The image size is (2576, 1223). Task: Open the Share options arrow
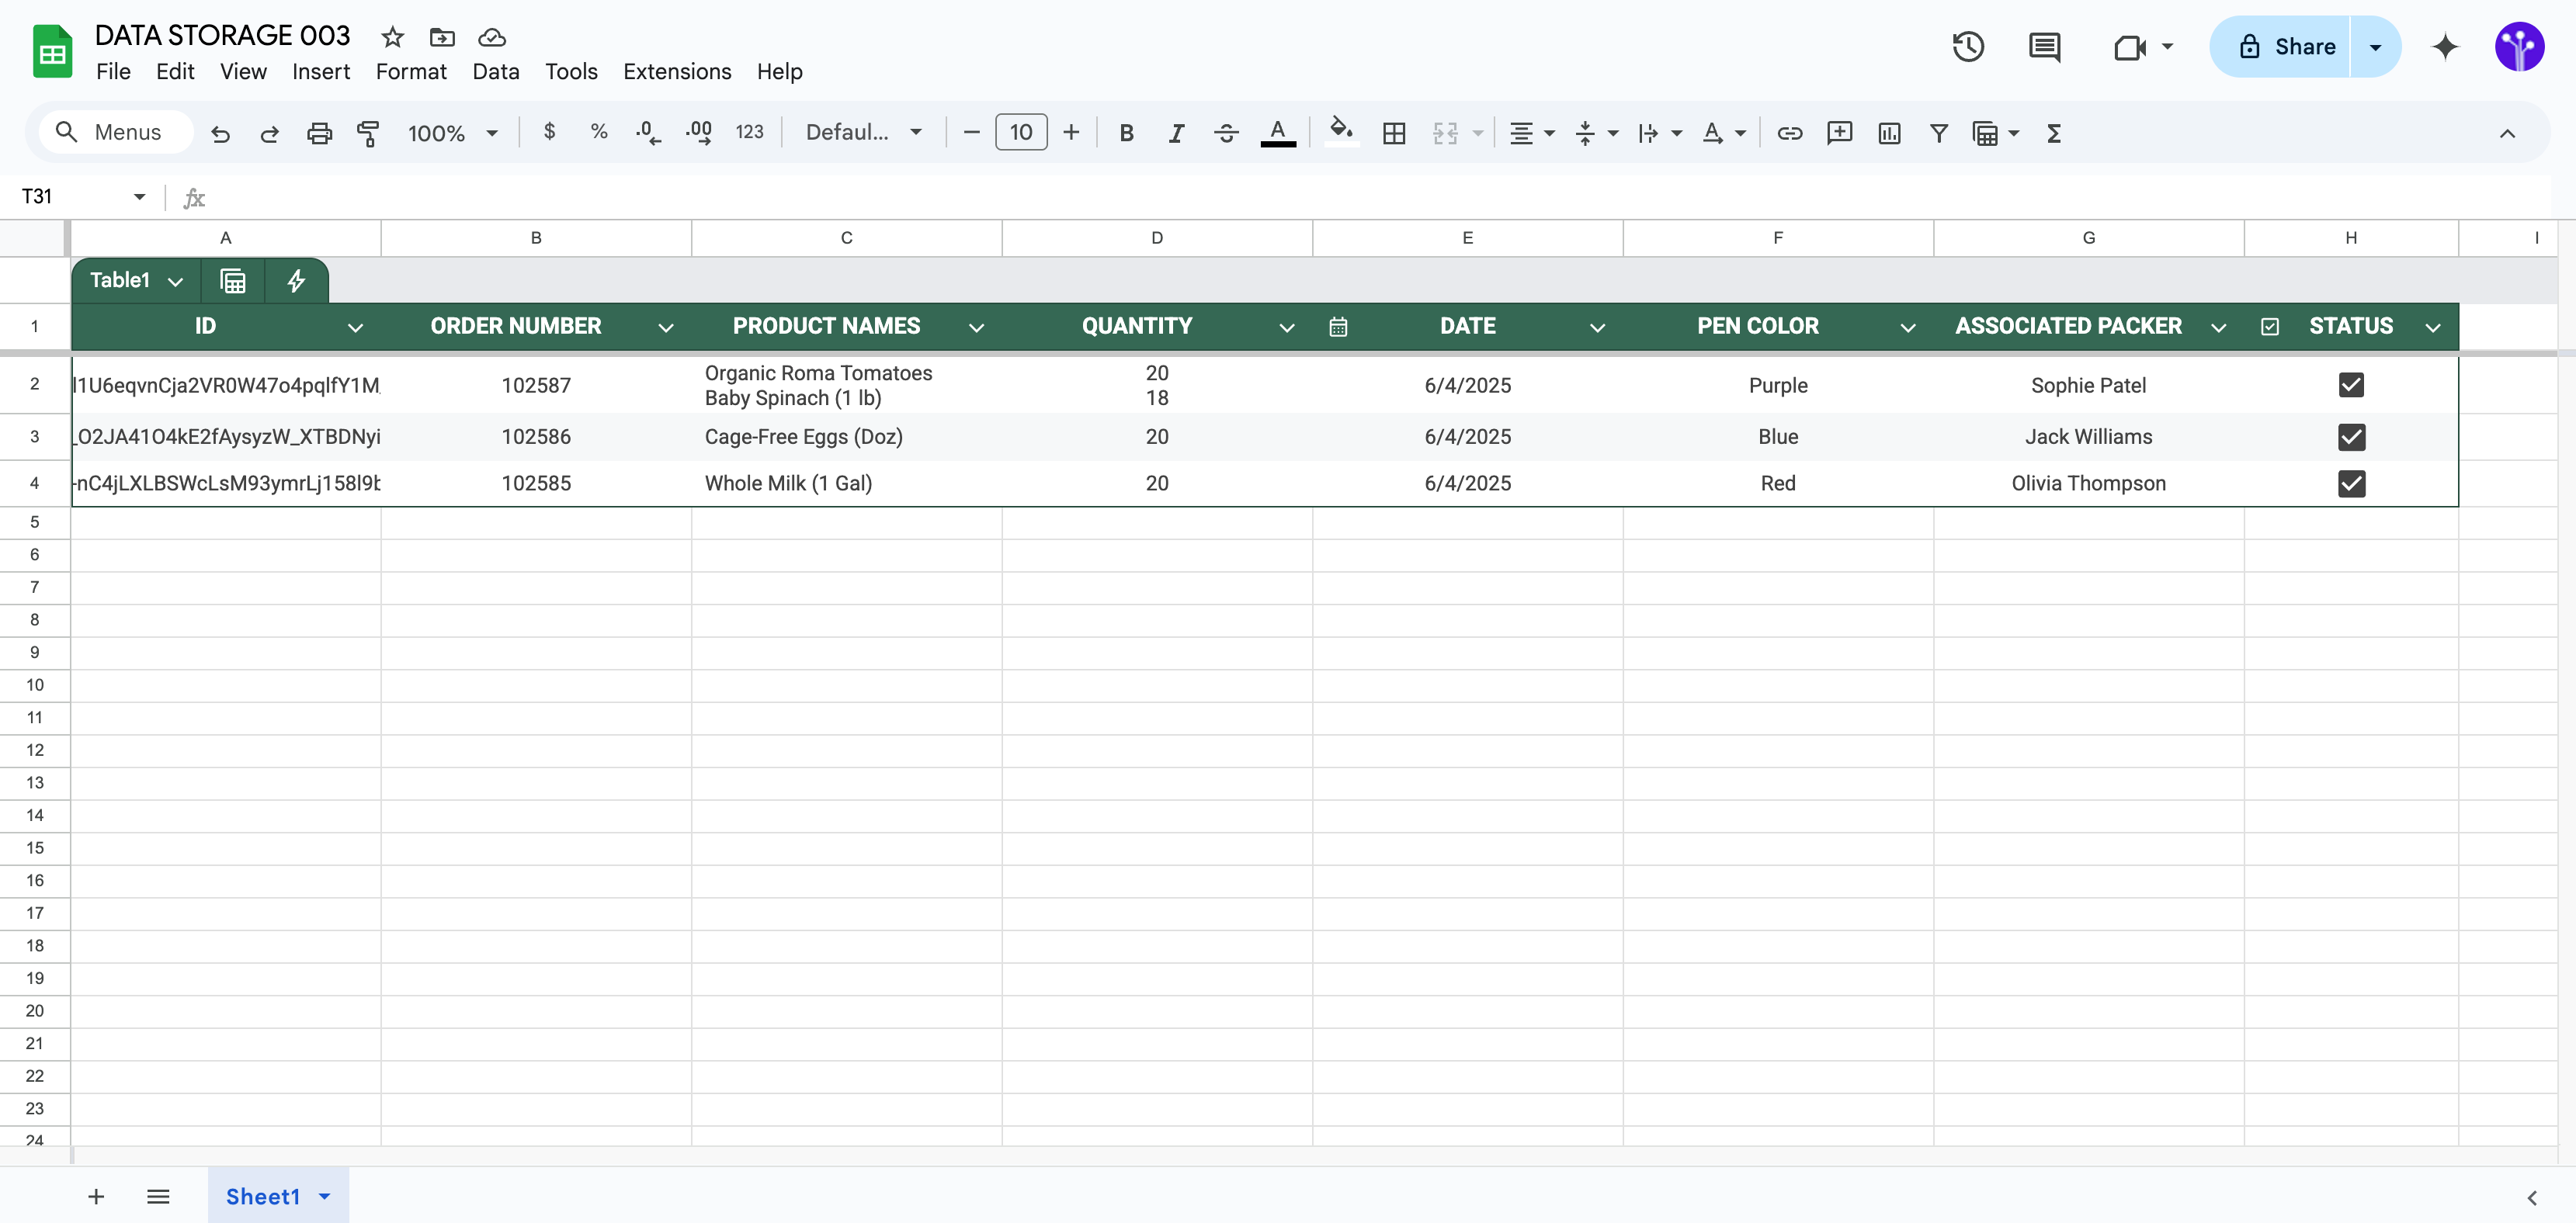pos(2376,47)
